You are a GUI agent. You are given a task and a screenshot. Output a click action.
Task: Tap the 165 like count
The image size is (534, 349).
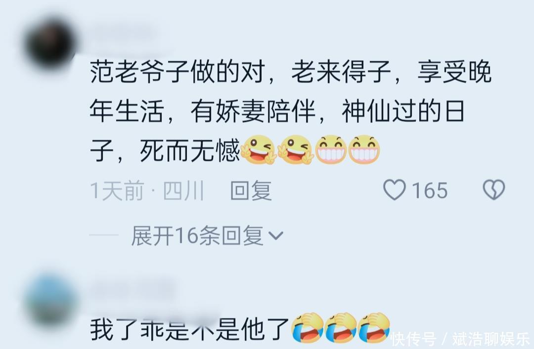430,190
